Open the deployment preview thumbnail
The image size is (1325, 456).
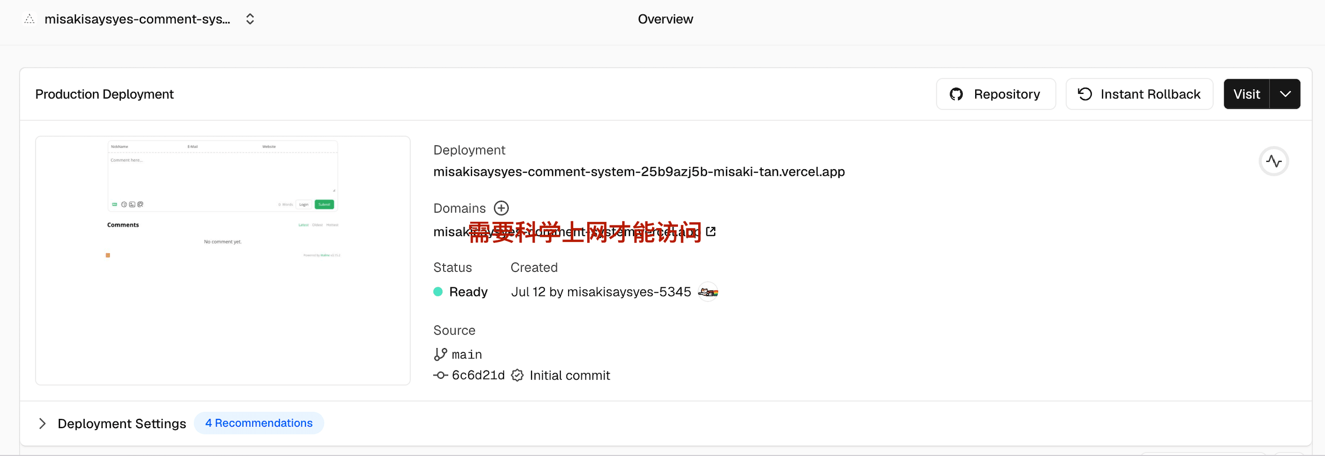tap(223, 260)
